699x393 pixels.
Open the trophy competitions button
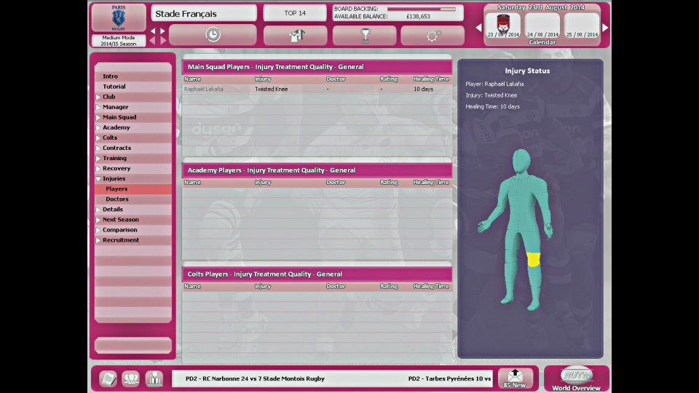365,35
